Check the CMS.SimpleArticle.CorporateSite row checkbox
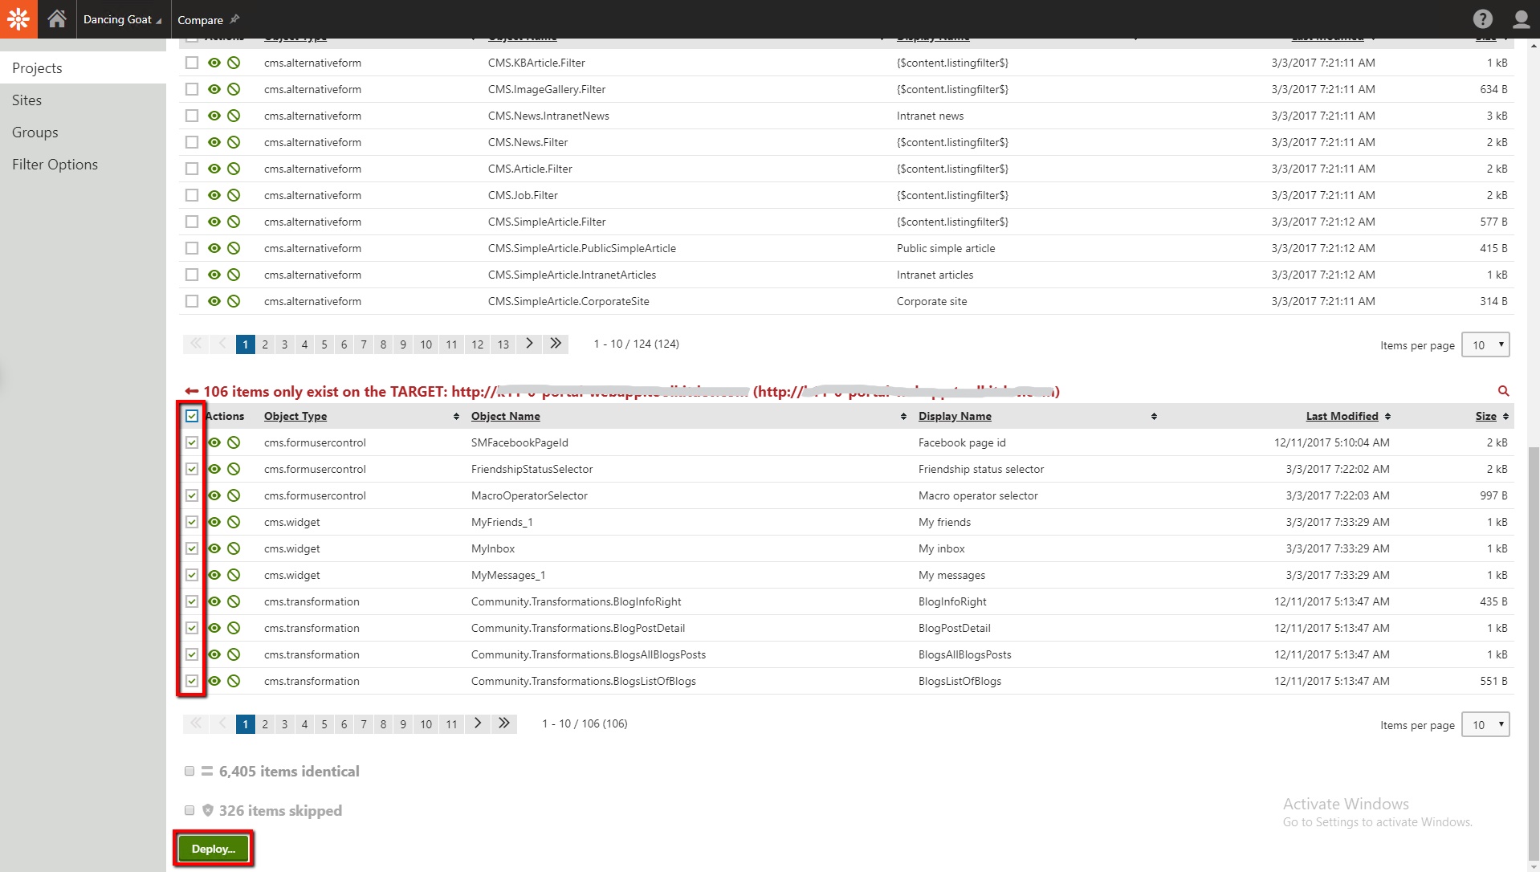1540x872 pixels. click(x=192, y=301)
